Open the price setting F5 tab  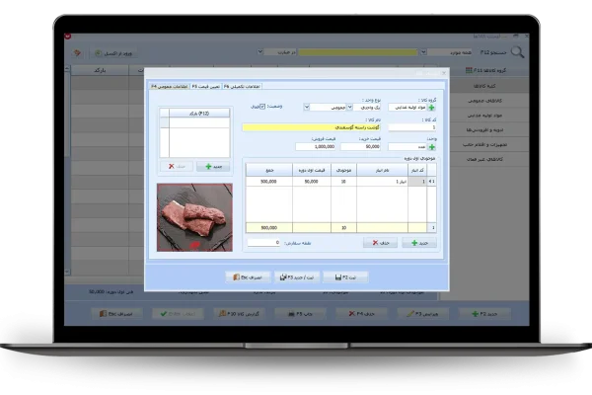[x=204, y=88]
